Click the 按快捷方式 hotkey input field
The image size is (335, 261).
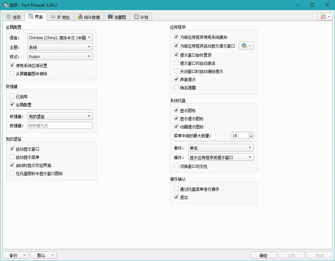pyautogui.click(x=60, y=126)
